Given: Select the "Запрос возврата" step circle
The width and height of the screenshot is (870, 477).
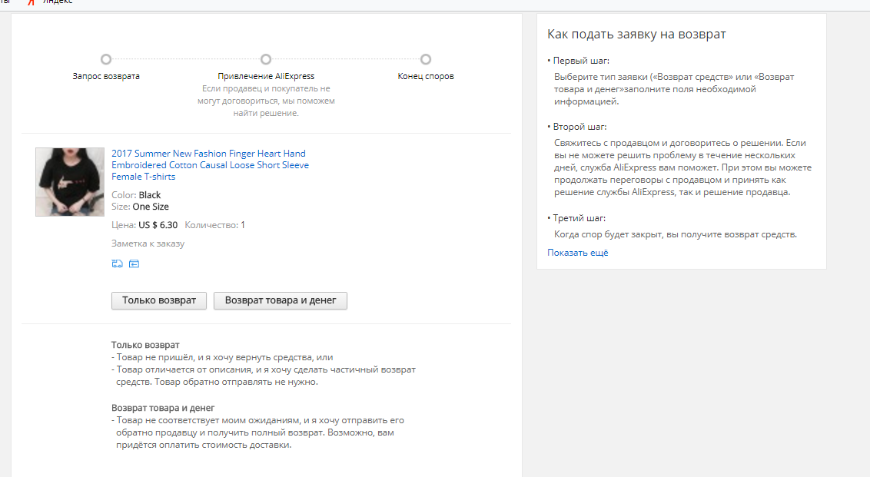Looking at the screenshot, I should [106, 59].
